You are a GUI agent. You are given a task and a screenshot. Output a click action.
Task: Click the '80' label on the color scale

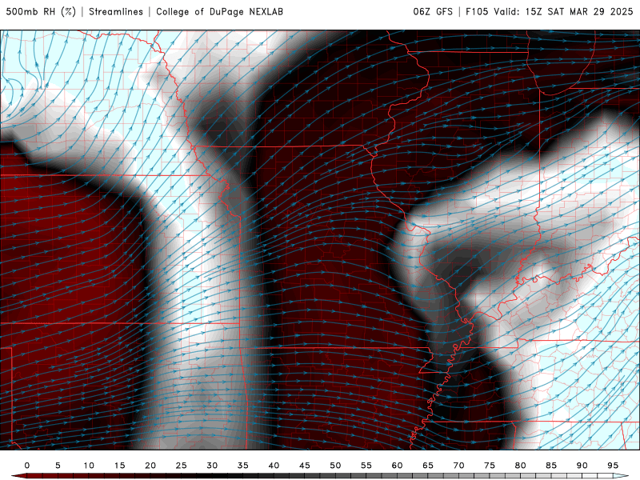tap(521, 466)
